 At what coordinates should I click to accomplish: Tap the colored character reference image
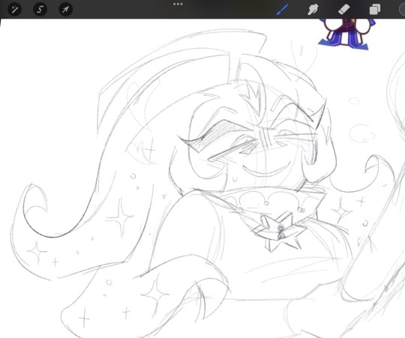click(x=346, y=34)
